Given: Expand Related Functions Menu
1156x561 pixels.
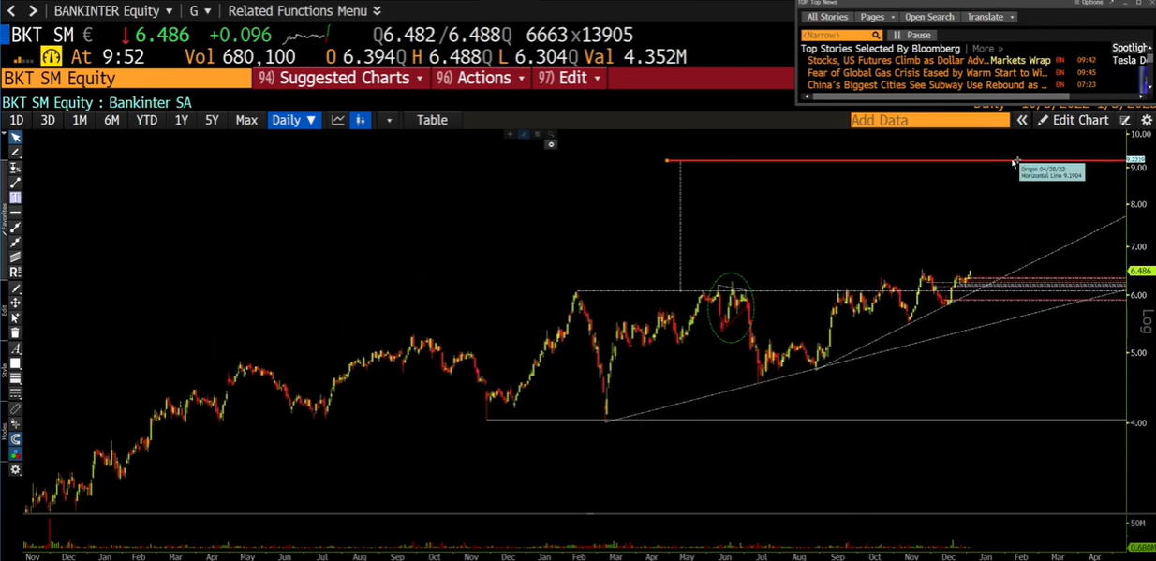Looking at the screenshot, I should (x=304, y=10).
